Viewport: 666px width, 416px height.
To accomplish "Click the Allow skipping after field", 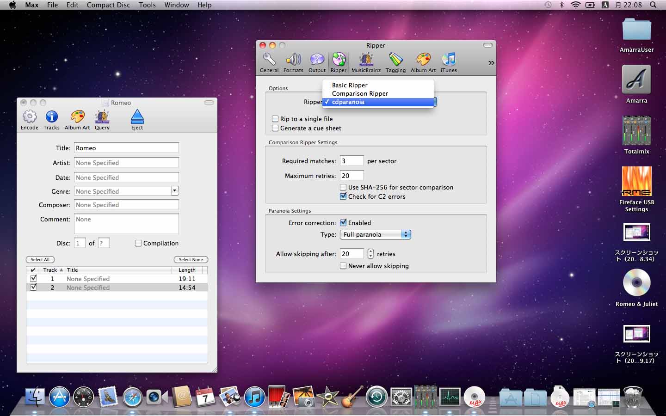I will pyautogui.click(x=351, y=254).
